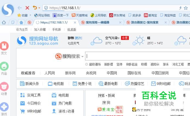This screenshot has height=116, width=190.
Task: Click the sunny weather icon
Action: click(139, 41)
